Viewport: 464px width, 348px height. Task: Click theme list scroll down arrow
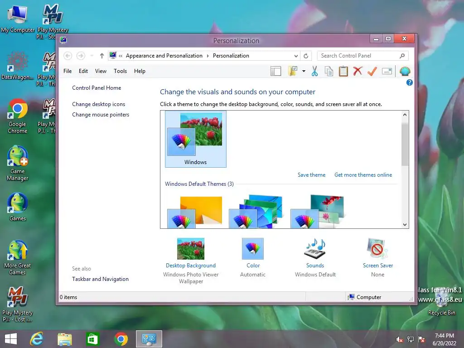pos(405,225)
